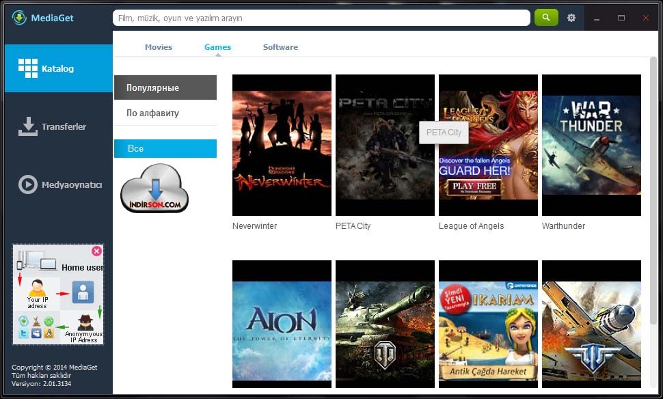Select the Все category filter

(x=165, y=148)
